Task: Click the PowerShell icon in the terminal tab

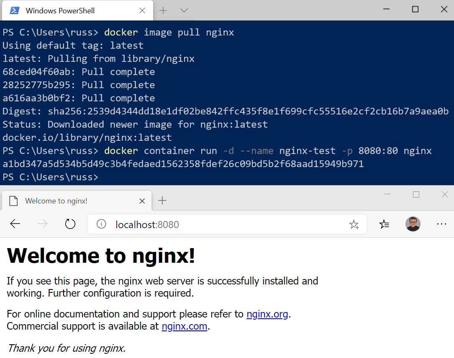Action: pyautogui.click(x=15, y=11)
